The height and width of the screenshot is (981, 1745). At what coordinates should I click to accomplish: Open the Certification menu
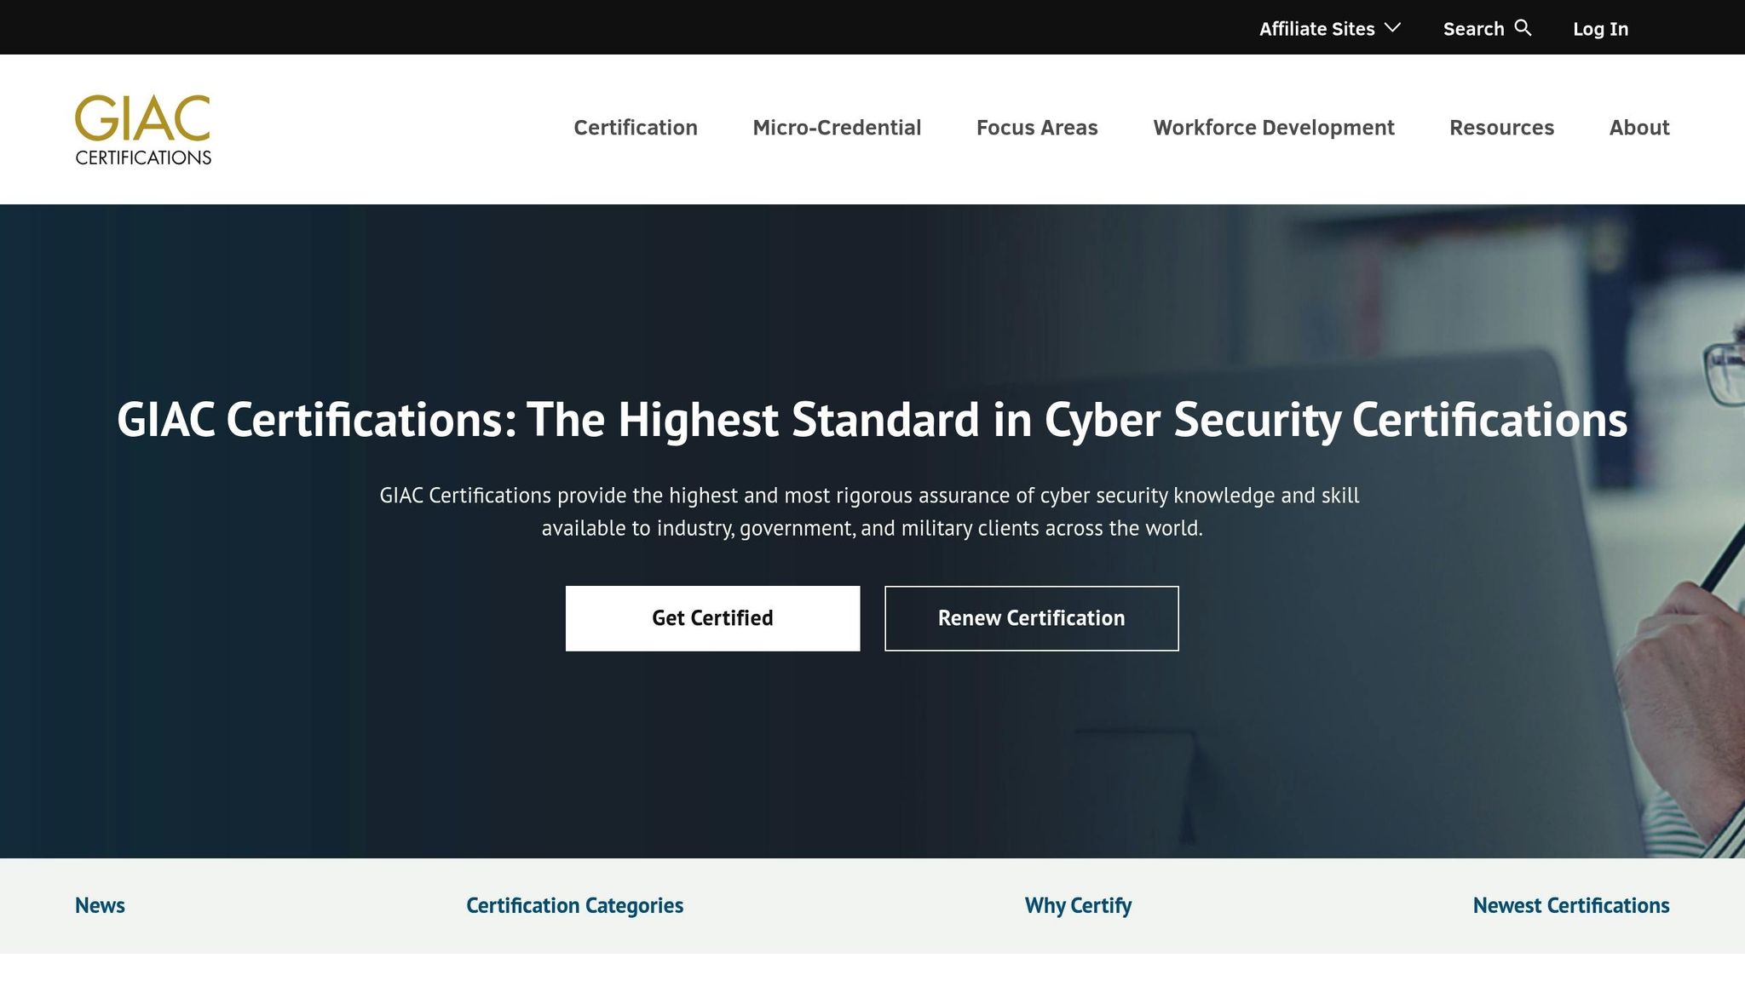(636, 128)
